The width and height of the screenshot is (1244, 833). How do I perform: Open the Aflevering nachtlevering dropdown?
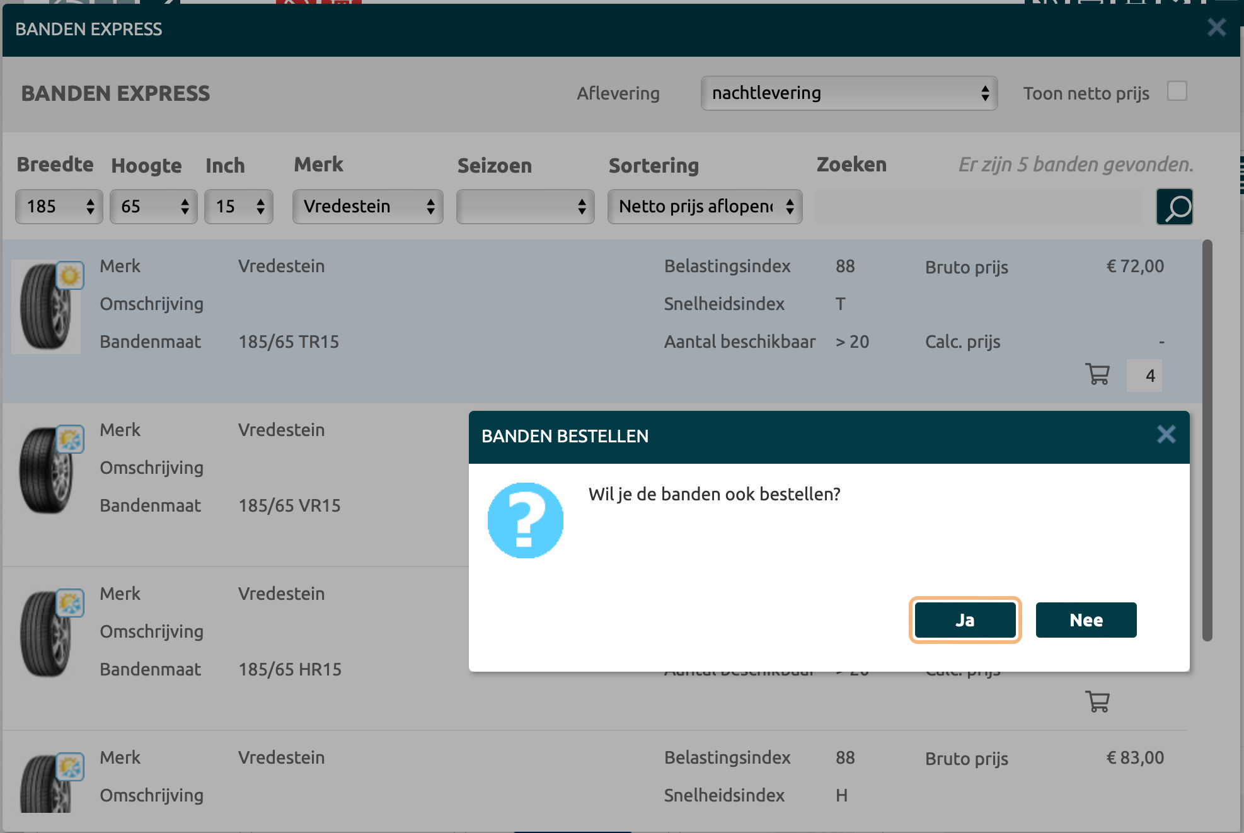click(848, 93)
